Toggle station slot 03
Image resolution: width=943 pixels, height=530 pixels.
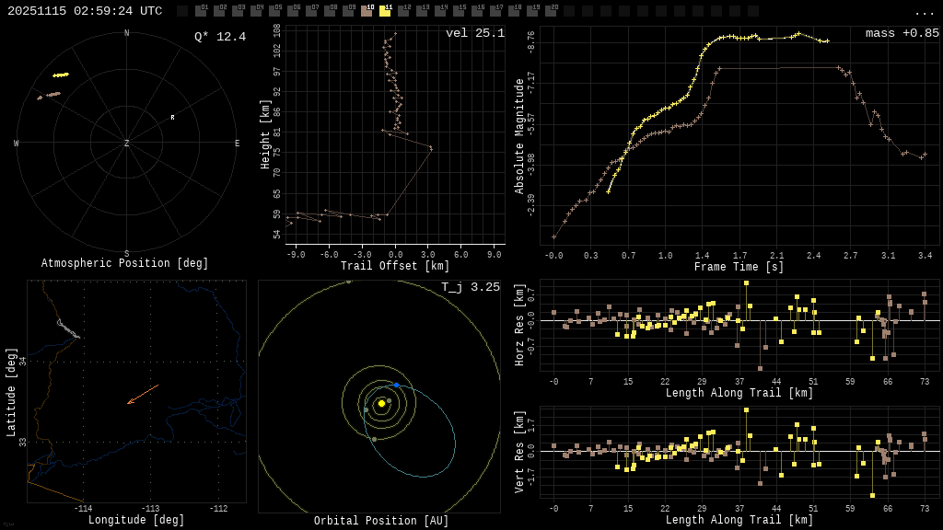point(238,10)
